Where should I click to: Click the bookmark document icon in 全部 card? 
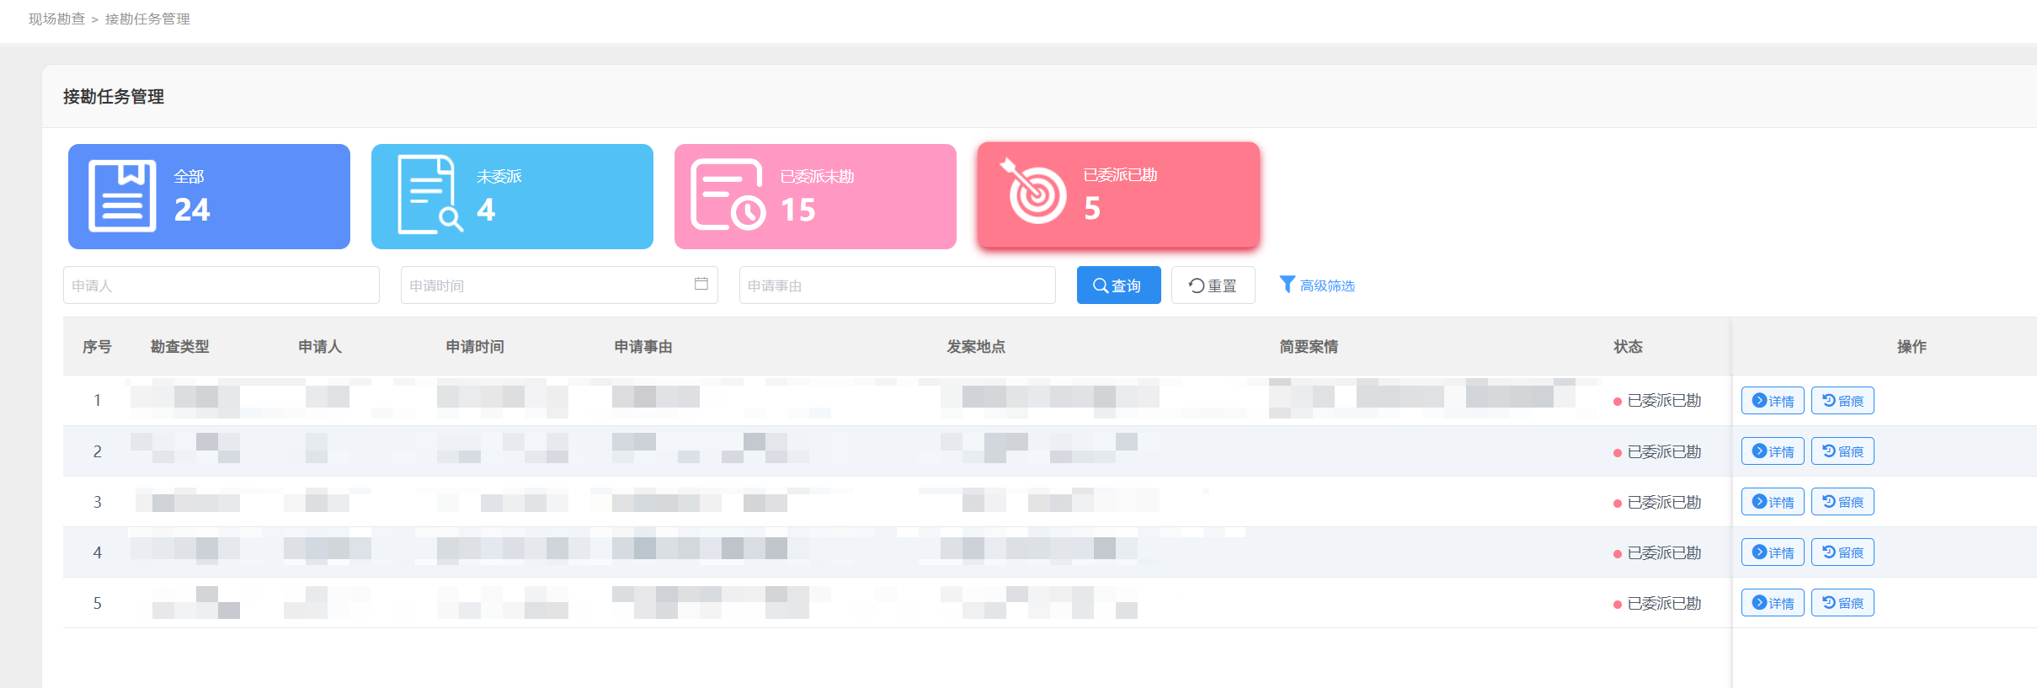(x=123, y=195)
